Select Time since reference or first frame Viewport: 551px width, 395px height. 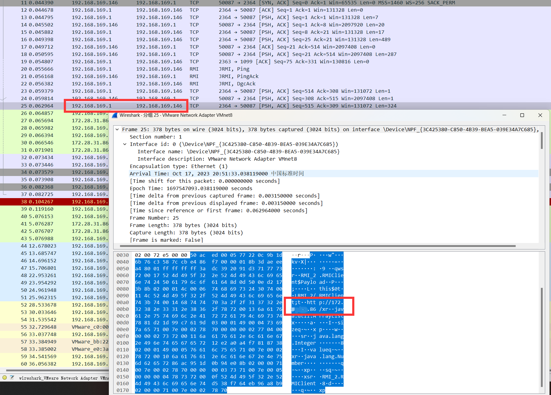point(218,211)
